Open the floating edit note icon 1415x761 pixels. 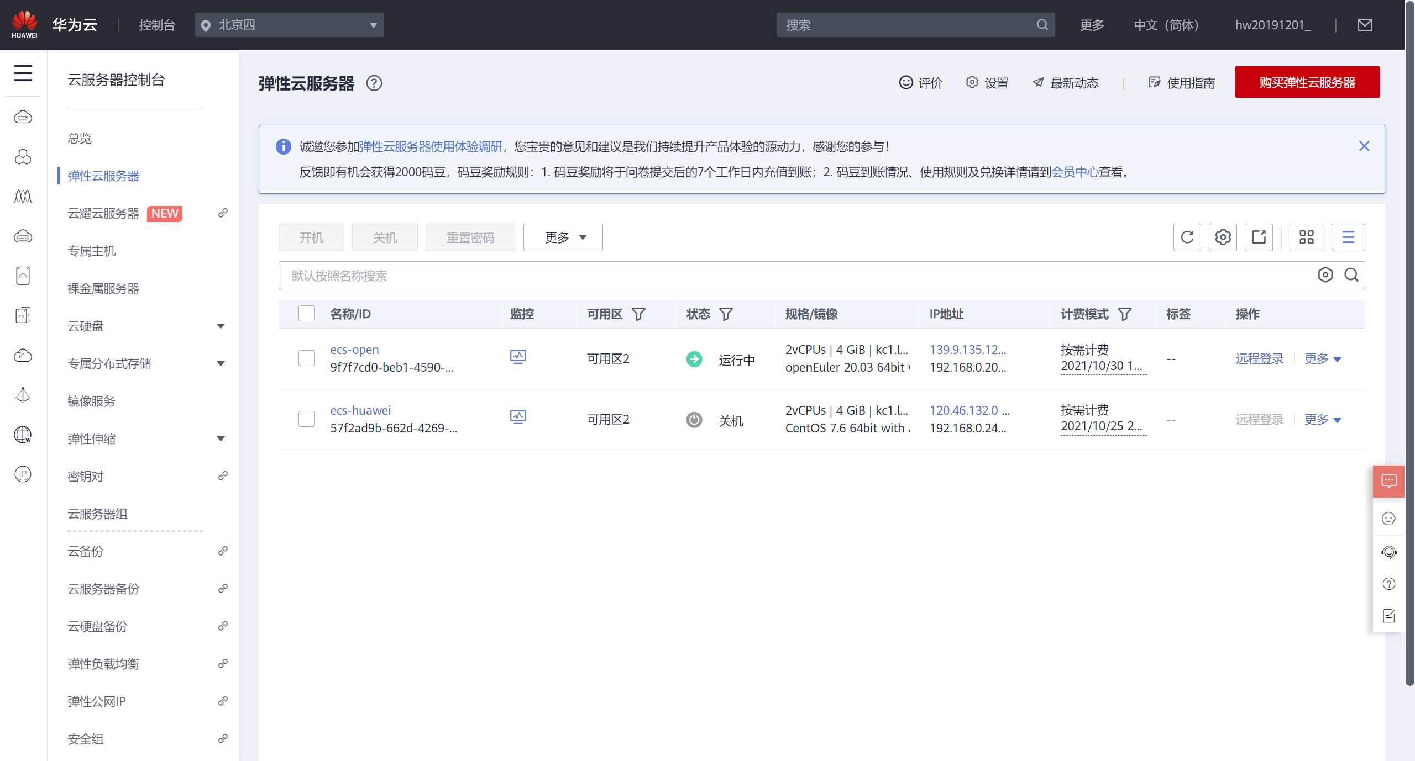1389,616
